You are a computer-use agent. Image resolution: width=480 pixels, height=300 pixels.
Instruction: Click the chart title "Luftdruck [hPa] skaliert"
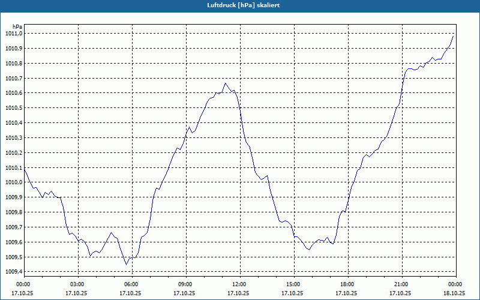tap(244, 5)
